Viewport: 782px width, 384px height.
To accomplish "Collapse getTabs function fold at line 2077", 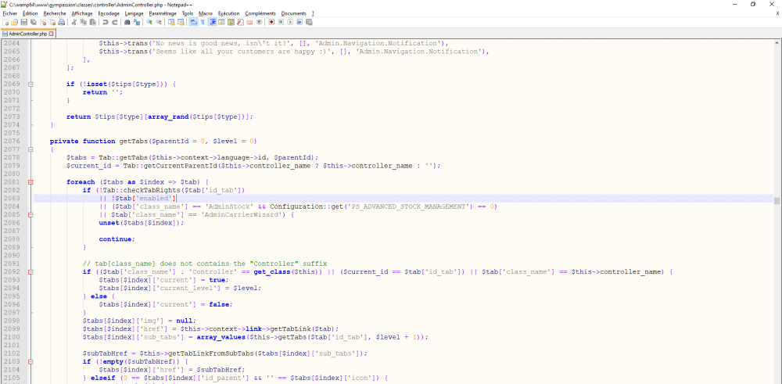I will pos(30,149).
